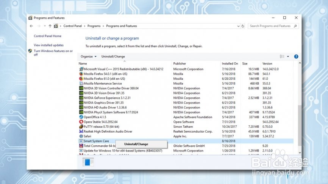
Task: Select the Mozilla Firefox 61.0 icon
Action: pos(81,79)
